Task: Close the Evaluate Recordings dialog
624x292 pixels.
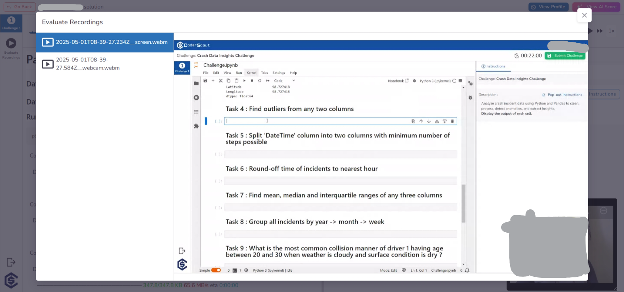Action: (584, 15)
